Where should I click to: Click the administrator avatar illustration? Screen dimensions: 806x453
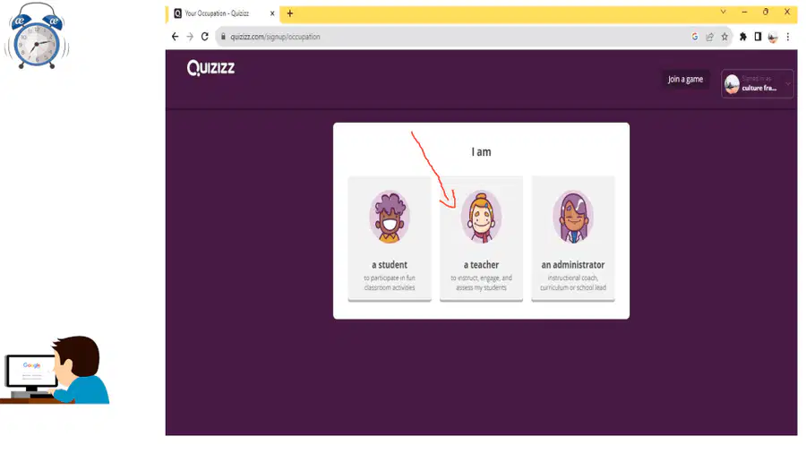coord(573,217)
